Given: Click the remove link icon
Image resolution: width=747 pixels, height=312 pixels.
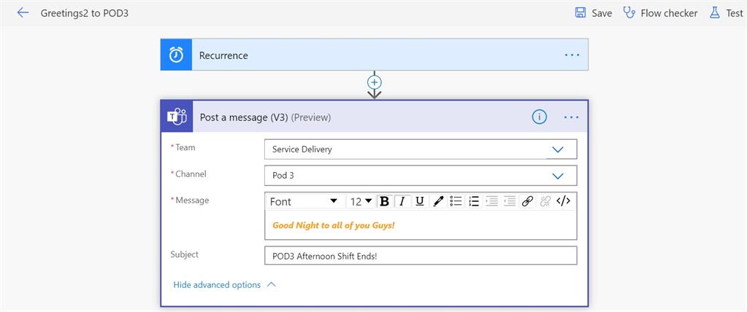Looking at the screenshot, I should (545, 201).
